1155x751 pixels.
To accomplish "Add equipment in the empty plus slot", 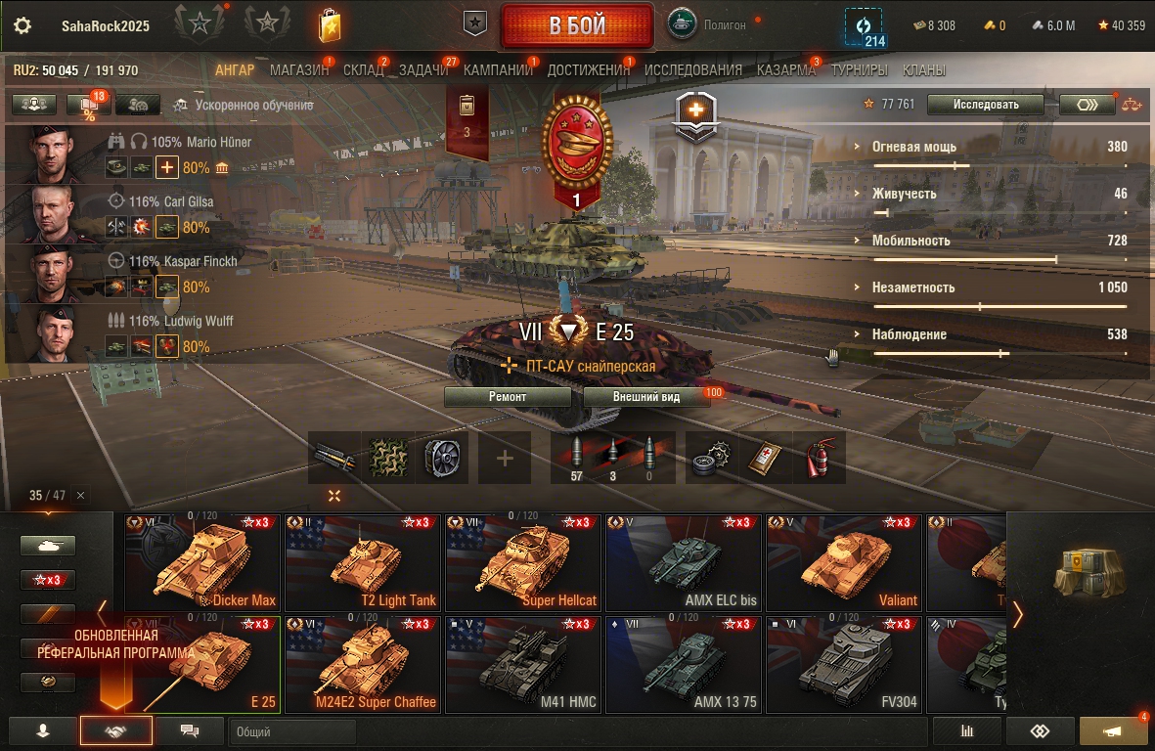I will (505, 458).
